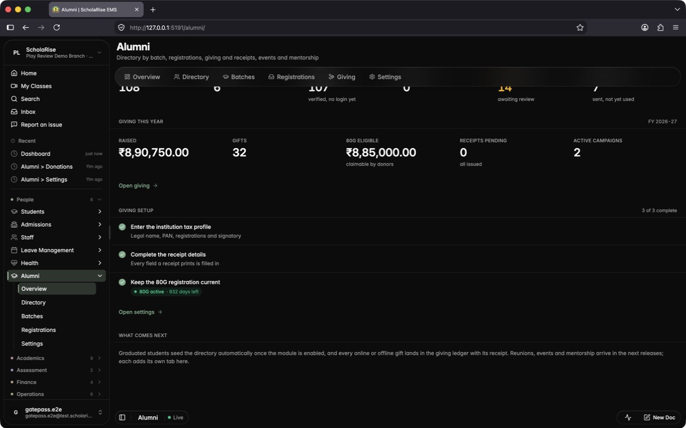Click the activity pulse icon at bottom right

point(628,417)
